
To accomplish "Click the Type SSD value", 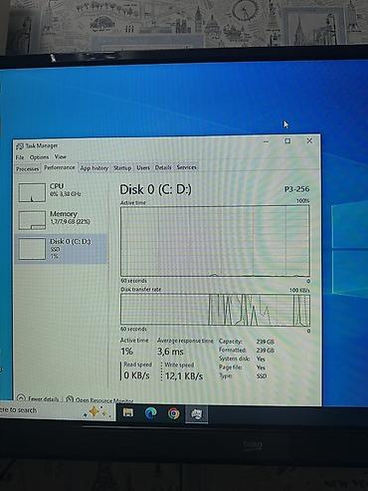I will pyautogui.click(x=262, y=376).
